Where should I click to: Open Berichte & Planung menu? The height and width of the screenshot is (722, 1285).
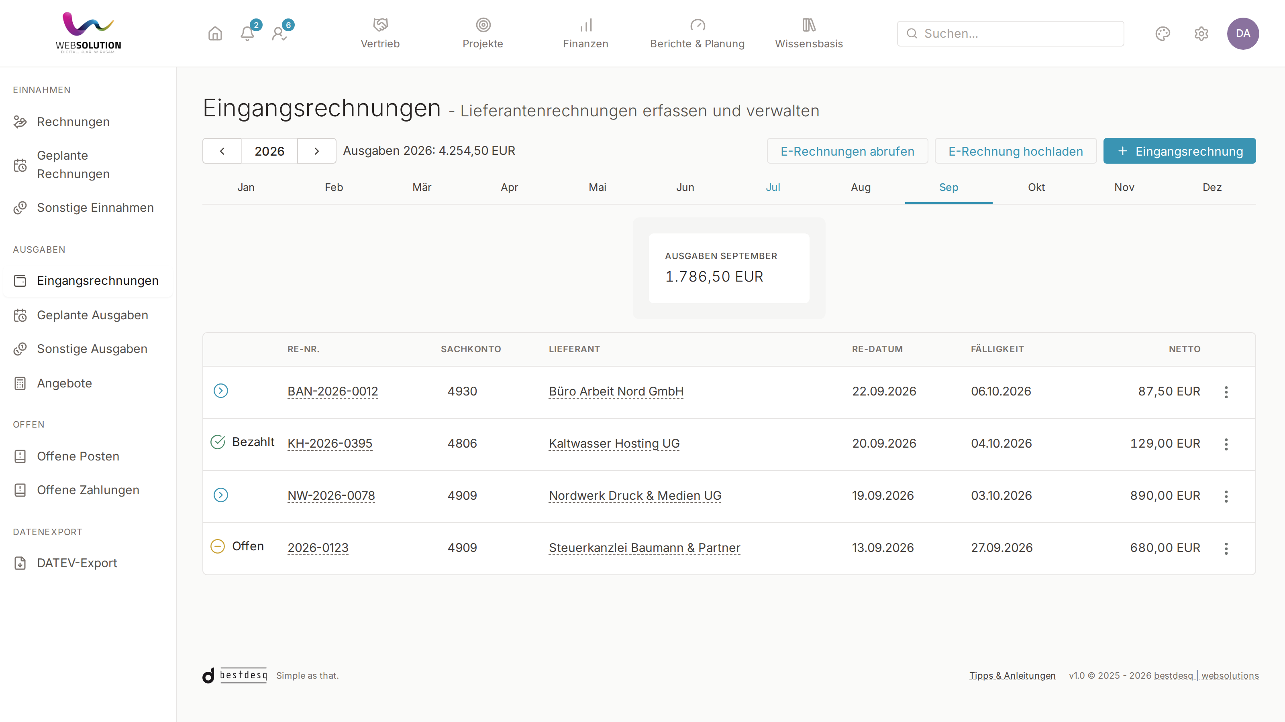pyautogui.click(x=698, y=33)
